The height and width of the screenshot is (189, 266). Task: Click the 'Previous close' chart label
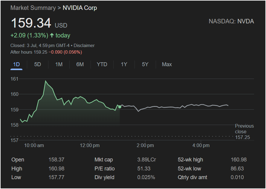coord(244,129)
